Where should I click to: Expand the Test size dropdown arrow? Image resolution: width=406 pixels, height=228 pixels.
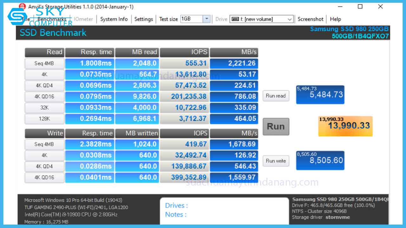pyautogui.click(x=206, y=19)
